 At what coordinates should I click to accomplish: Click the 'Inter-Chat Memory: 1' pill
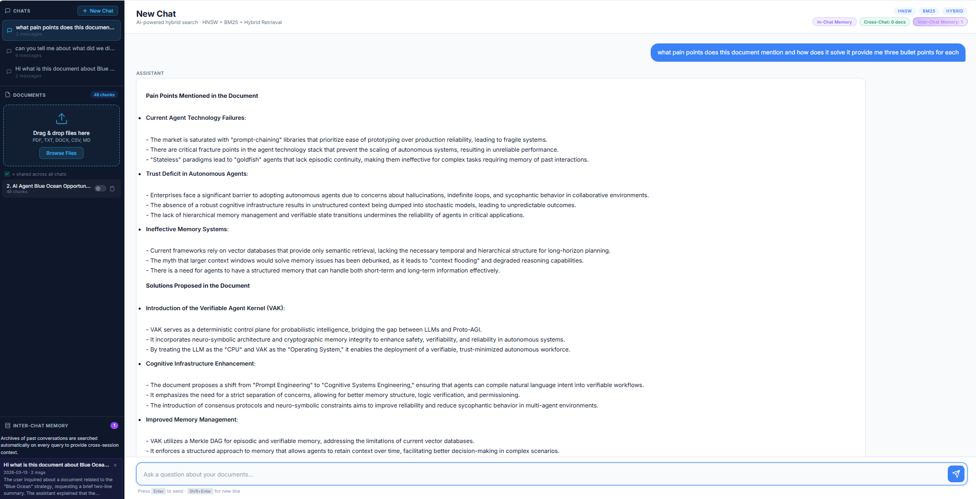tap(940, 22)
